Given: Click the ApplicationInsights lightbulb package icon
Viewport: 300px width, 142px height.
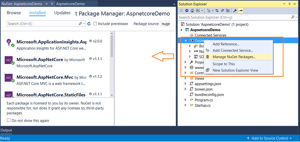Looking at the screenshot, I should point(9,42).
